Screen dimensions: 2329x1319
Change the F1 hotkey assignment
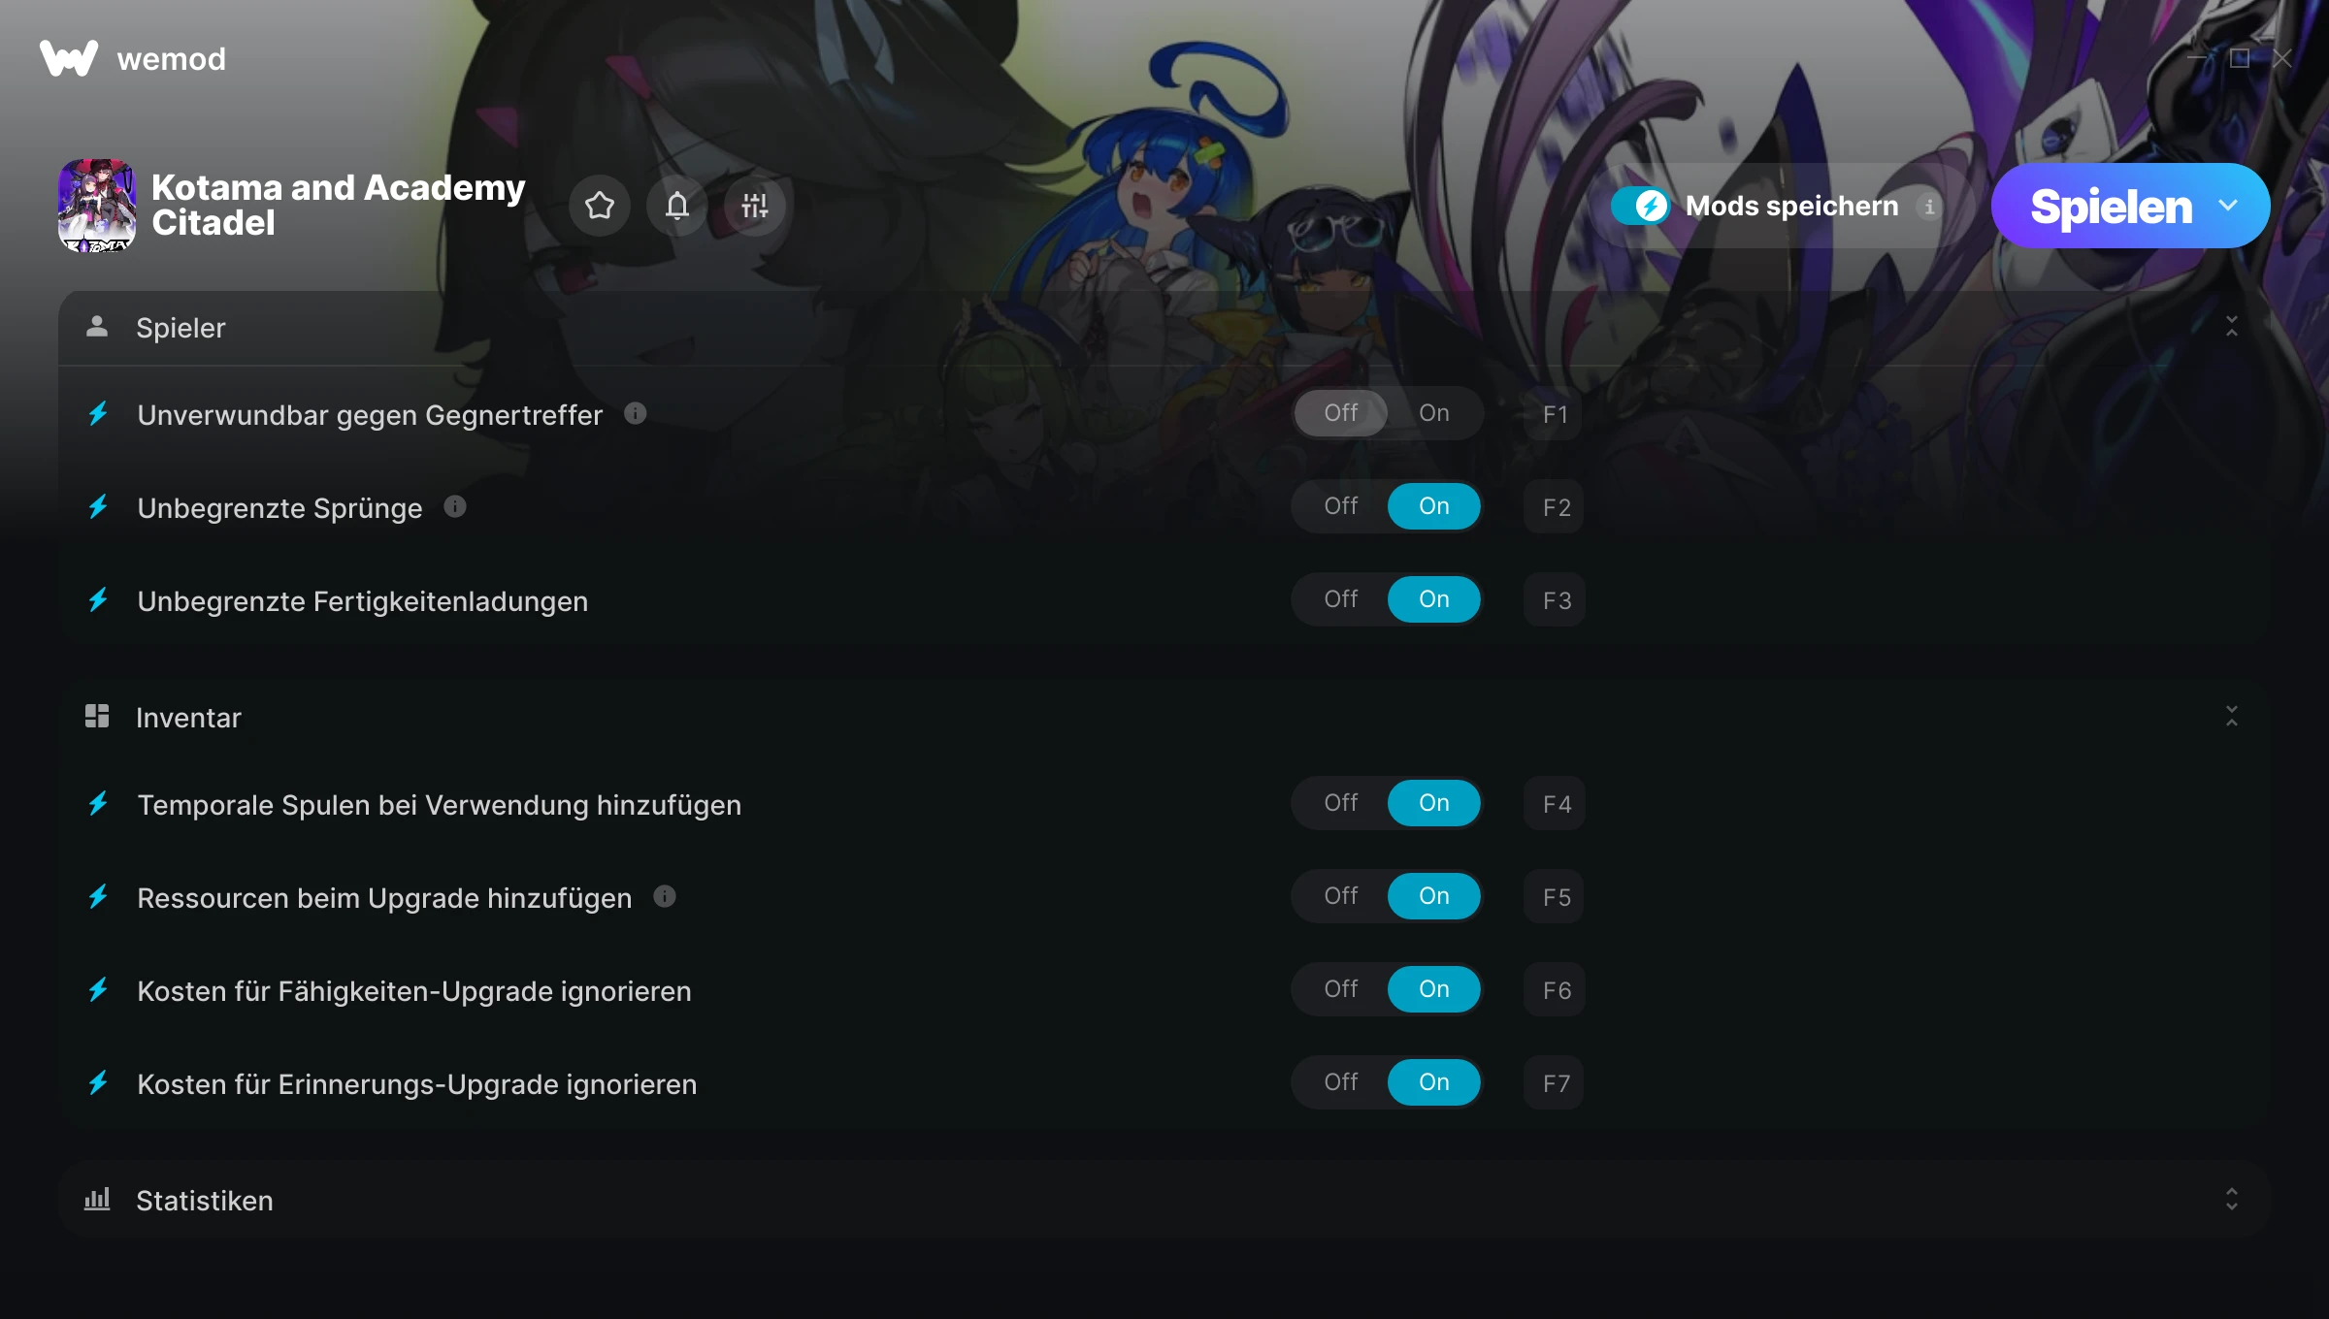[x=1555, y=413]
